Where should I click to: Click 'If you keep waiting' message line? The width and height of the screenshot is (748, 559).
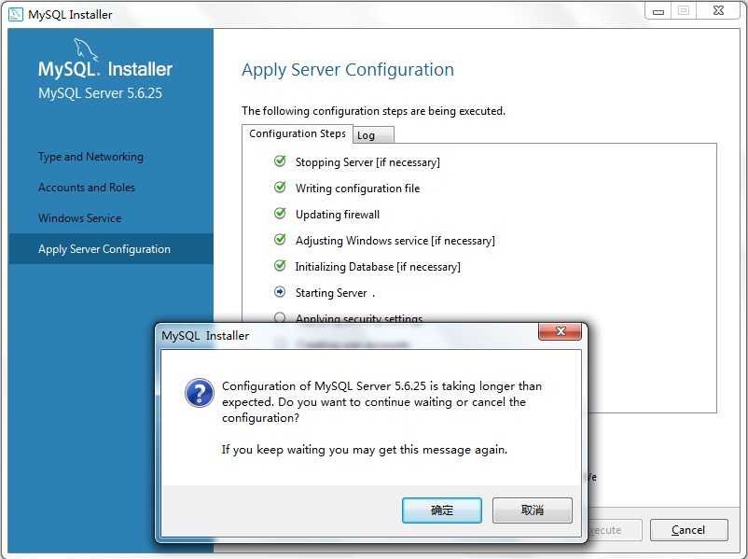pyautogui.click(x=365, y=450)
